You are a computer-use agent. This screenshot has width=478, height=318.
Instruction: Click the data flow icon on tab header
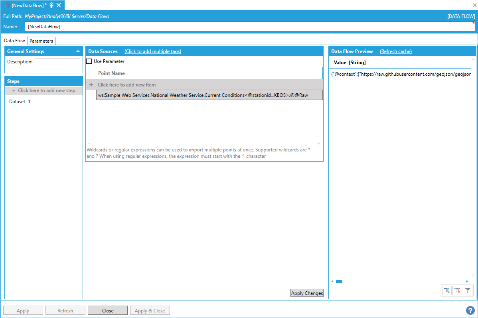(7, 5)
